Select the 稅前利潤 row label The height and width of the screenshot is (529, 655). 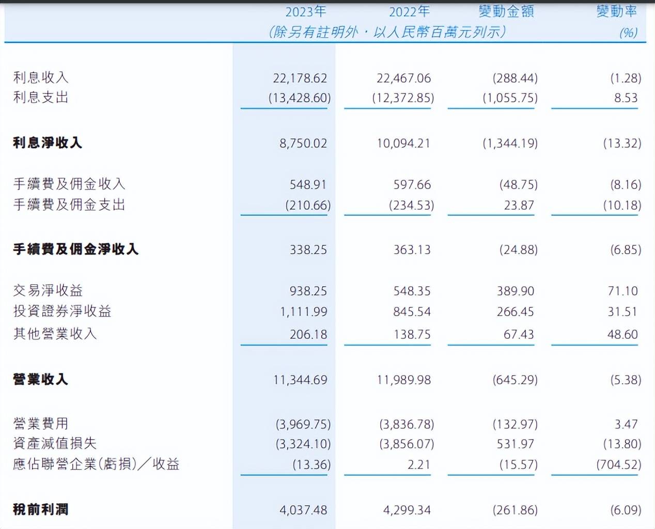tap(40, 509)
